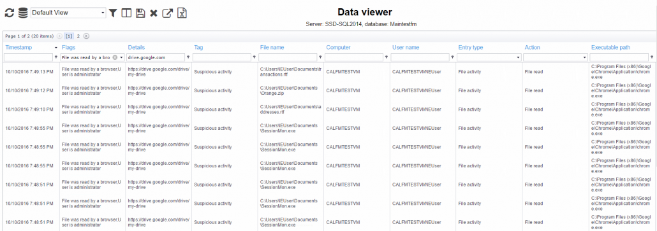Image resolution: width=657 pixels, height=231 pixels.
Task: Click the funnel filter toolbar icon
Action: [x=113, y=13]
